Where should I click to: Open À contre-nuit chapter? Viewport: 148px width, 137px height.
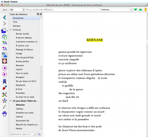22,45
